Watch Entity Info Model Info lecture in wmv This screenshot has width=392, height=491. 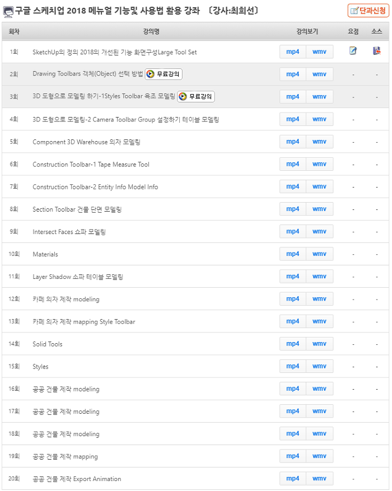pos(319,186)
